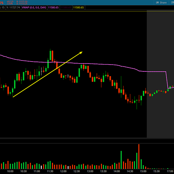This screenshot has width=174, height=174.
Task: Click the 12:30 time axis label
Action: click(77, 171)
